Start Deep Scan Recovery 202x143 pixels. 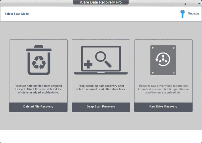101,107
